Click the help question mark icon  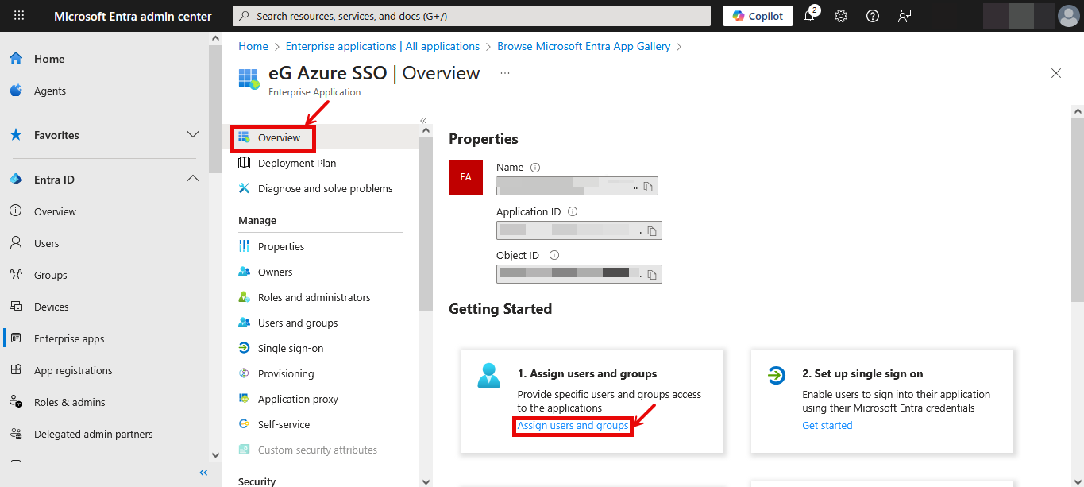[873, 16]
